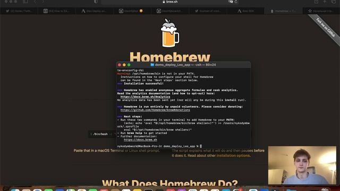Open the "installation options" link

tap(233, 155)
